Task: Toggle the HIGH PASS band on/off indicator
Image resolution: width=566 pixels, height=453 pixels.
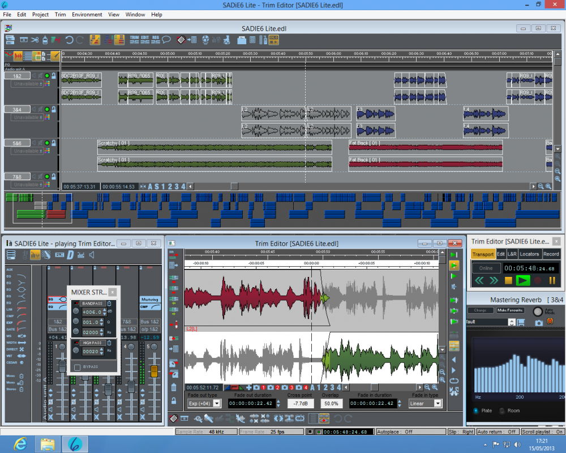Action: click(x=76, y=343)
